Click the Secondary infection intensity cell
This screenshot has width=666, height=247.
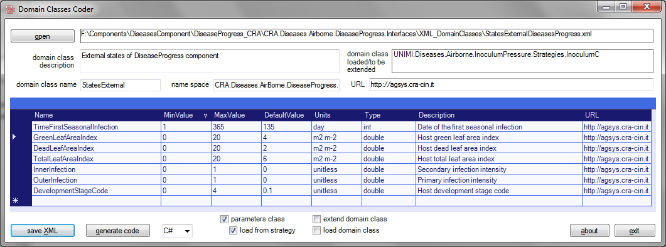[x=498, y=169]
